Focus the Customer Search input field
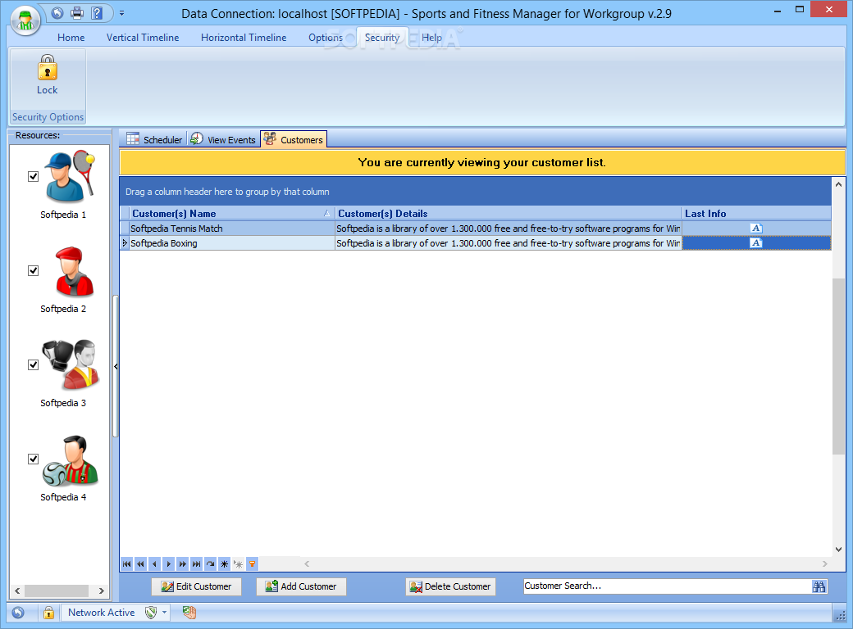Viewport: 853px width, 629px height. tap(666, 586)
